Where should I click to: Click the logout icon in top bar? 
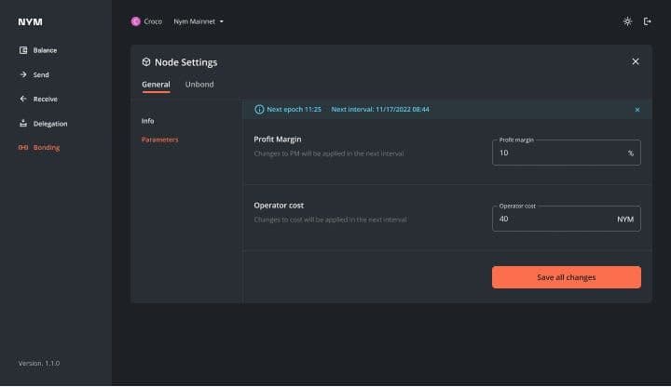coord(648,21)
